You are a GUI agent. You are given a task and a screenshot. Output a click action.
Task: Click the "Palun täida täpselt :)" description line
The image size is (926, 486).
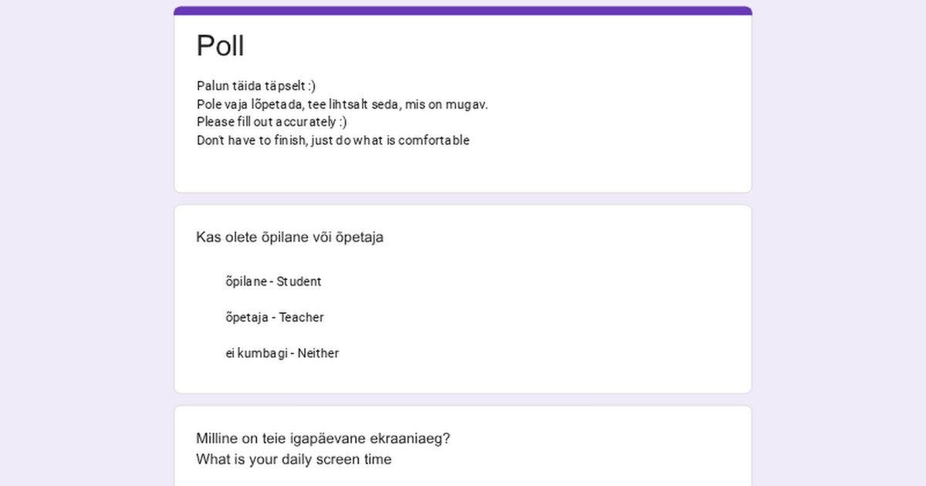click(x=255, y=86)
